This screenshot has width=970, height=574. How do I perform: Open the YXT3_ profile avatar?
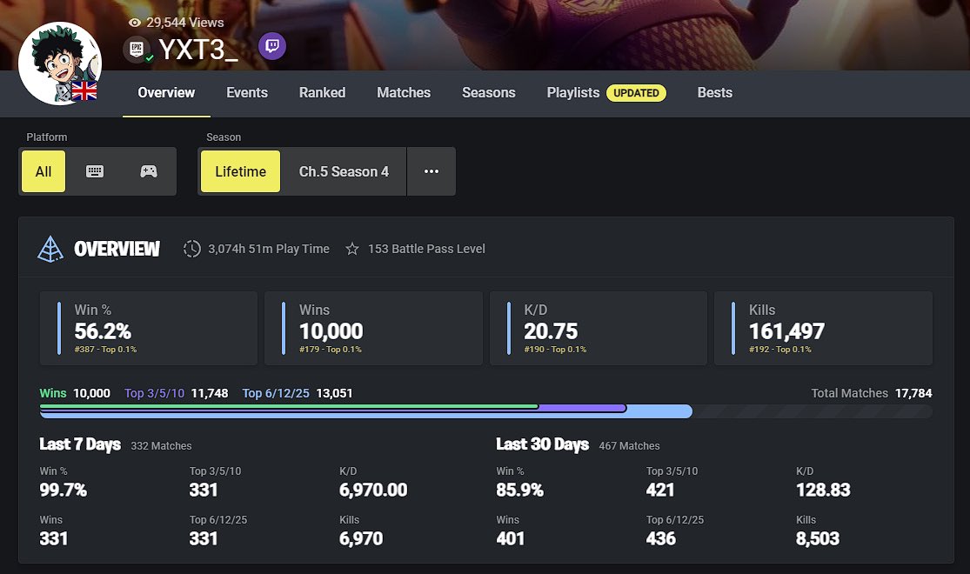pos(60,63)
